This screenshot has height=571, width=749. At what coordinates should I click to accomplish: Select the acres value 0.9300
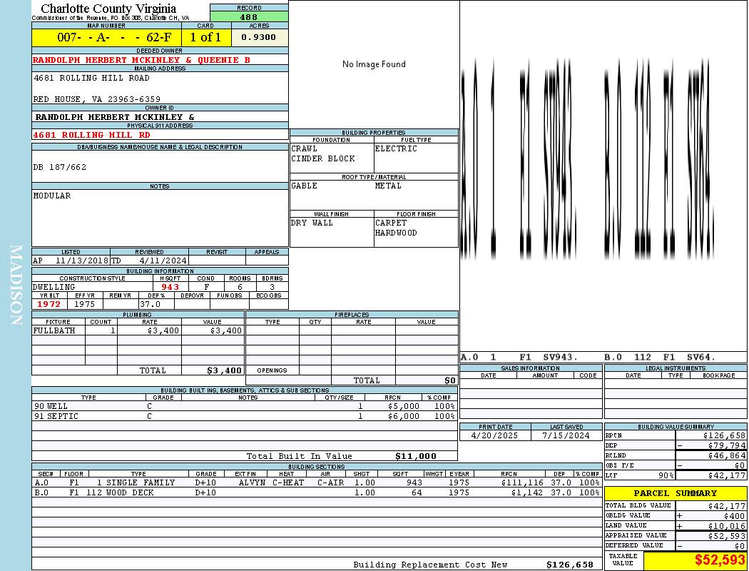(258, 37)
